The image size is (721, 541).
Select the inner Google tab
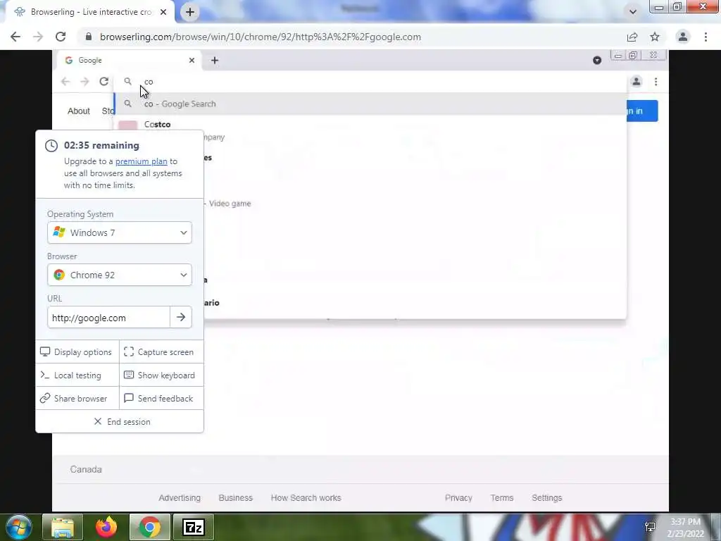click(x=129, y=61)
